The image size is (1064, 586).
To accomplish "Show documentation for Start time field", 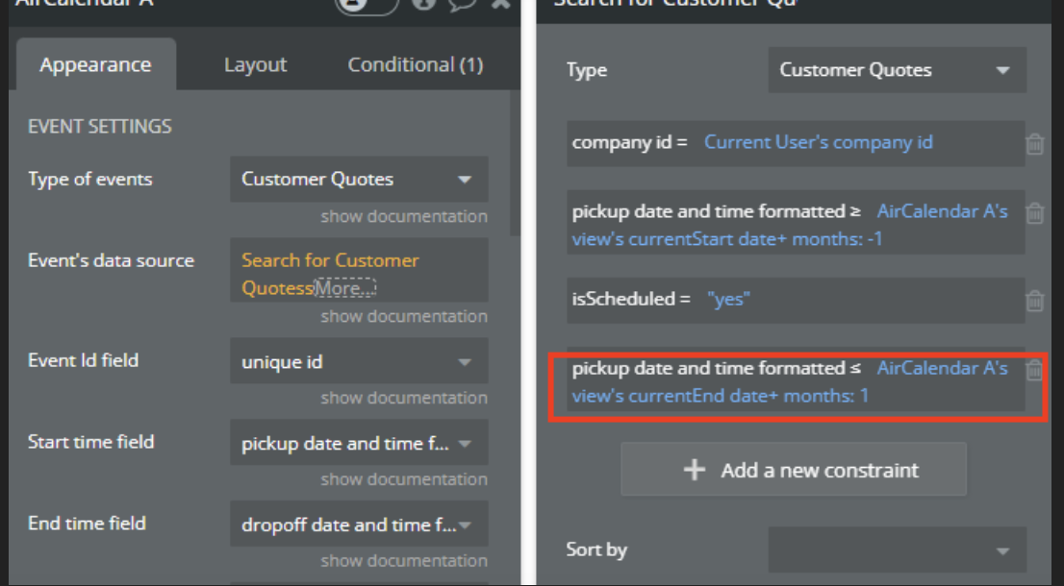I will tap(404, 478).
